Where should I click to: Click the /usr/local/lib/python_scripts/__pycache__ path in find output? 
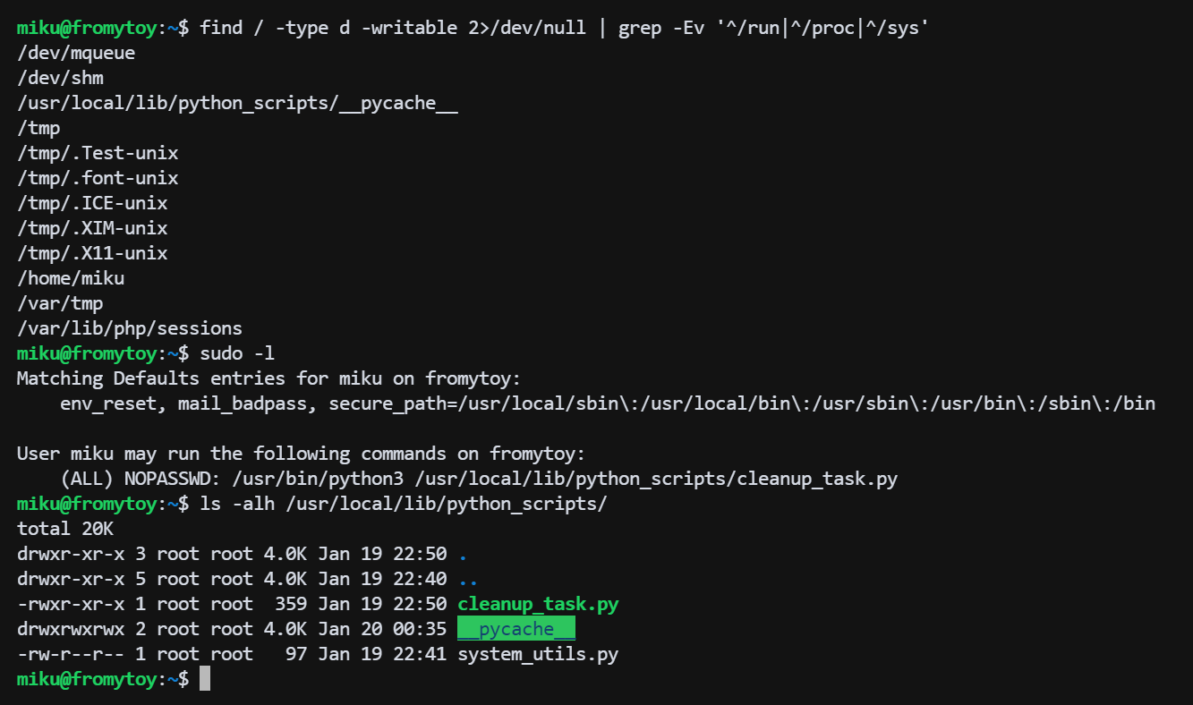[237, 103]
